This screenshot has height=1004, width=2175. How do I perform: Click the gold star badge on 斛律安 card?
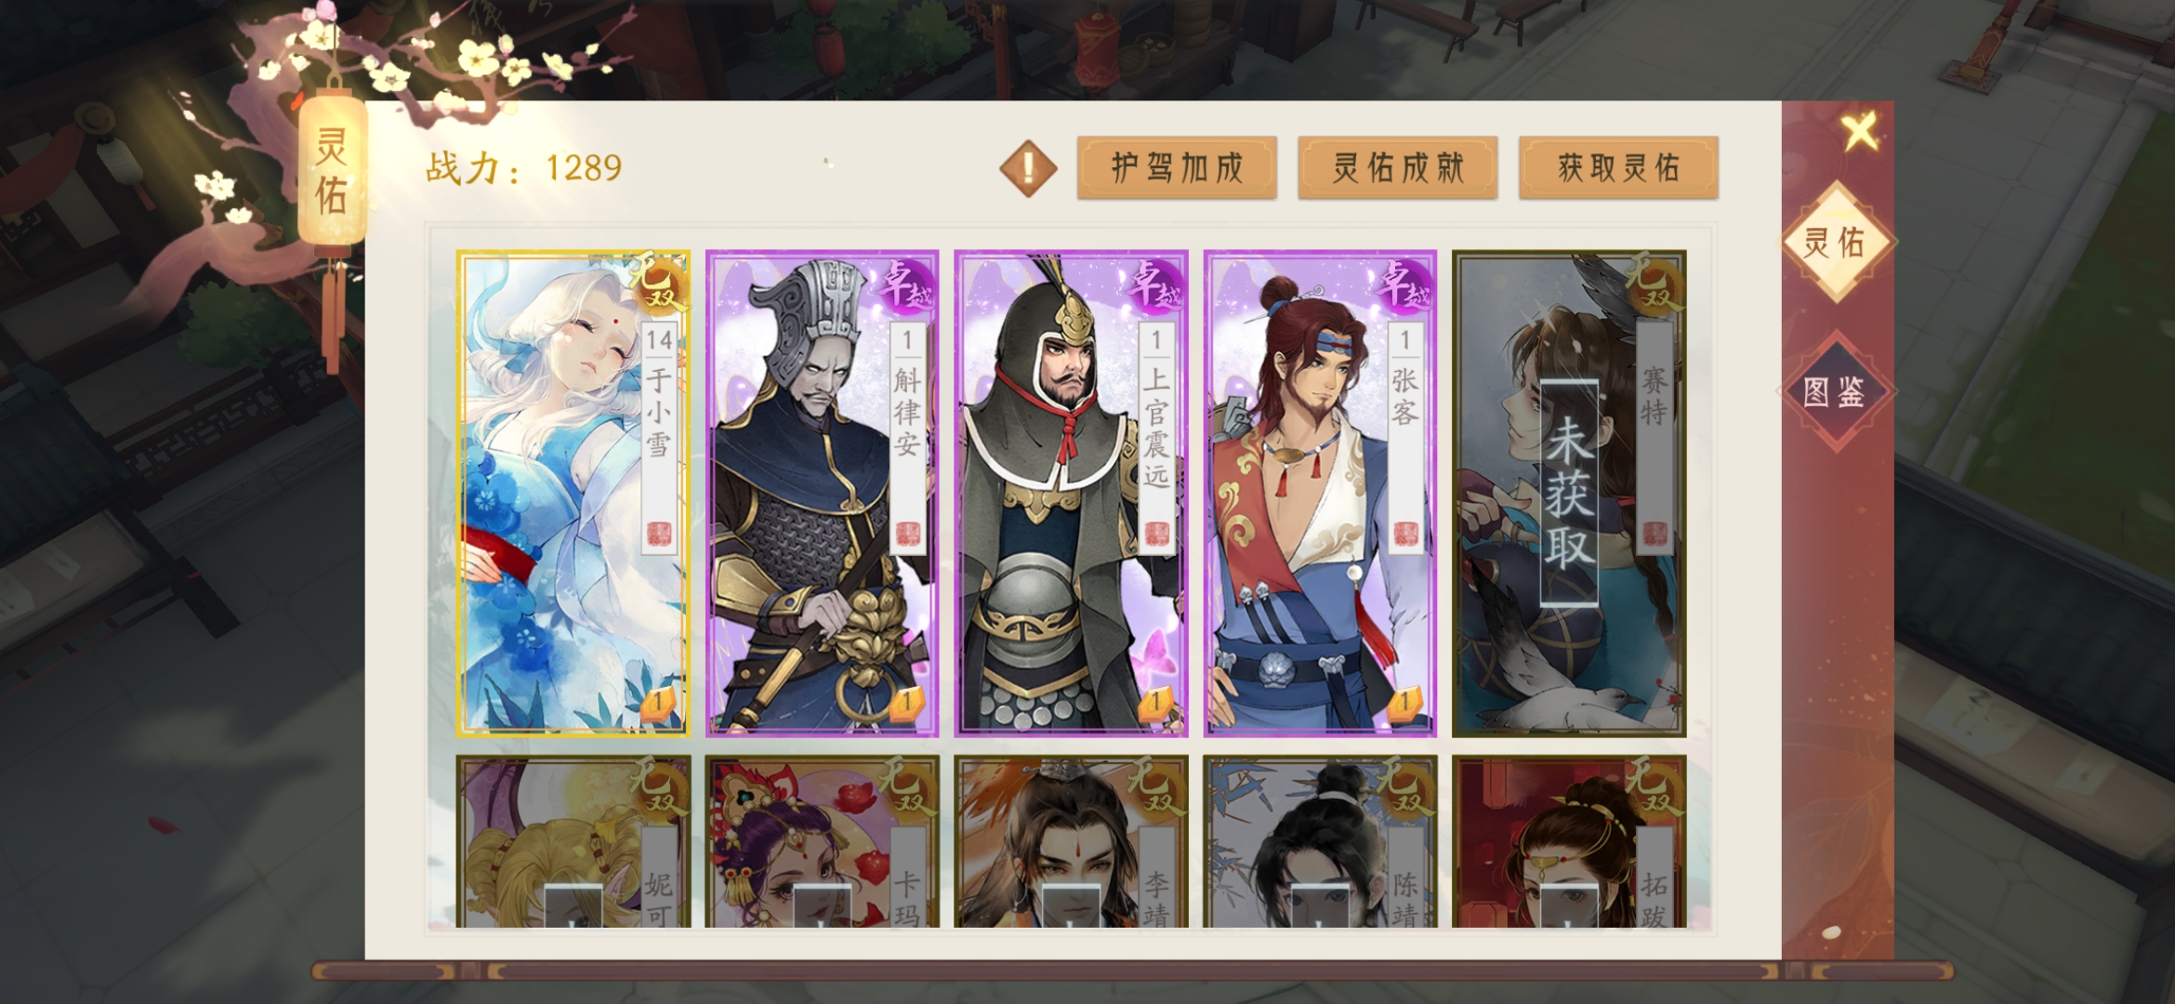[x=904, y=704]
